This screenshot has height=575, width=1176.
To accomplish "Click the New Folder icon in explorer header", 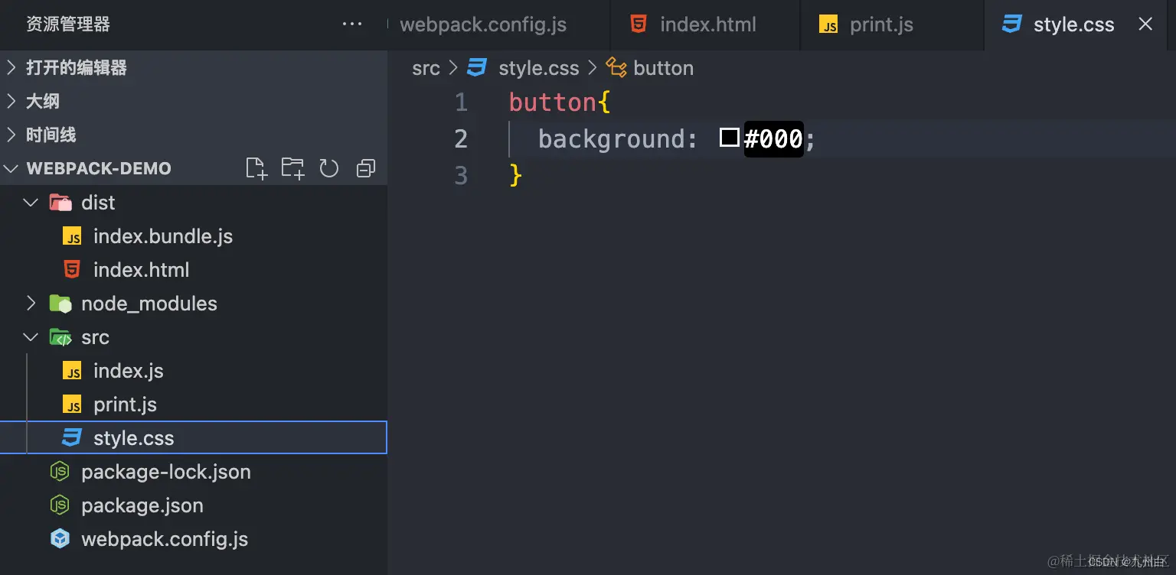I will pos(292,168).
